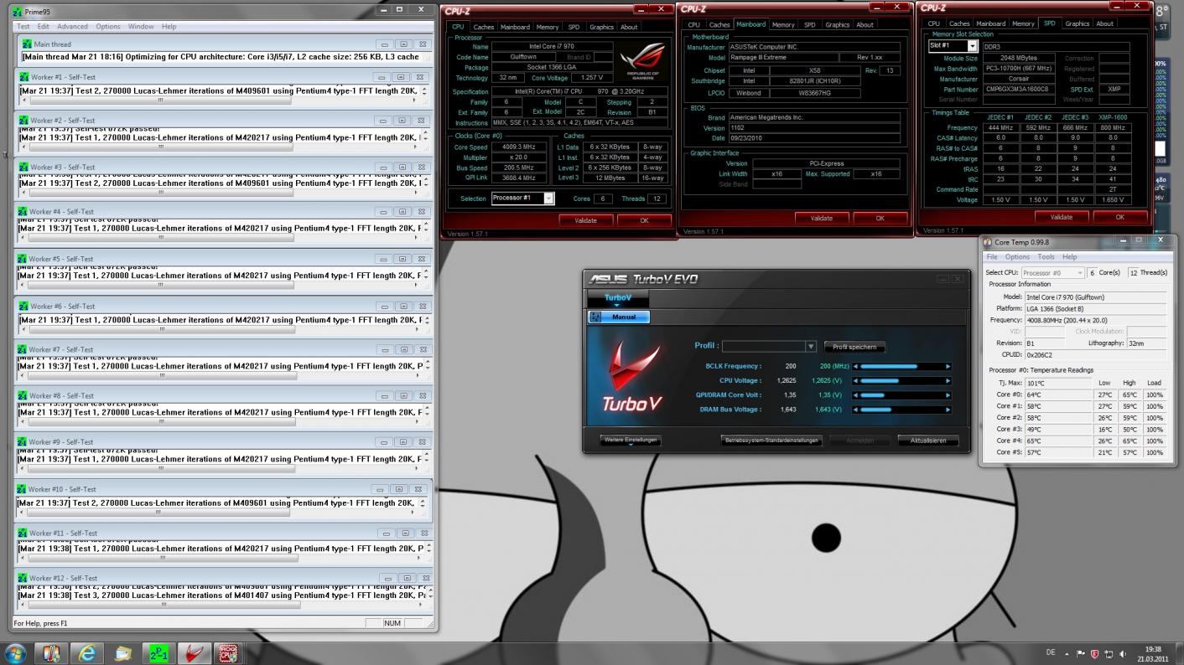
Task: Click the Prime95 icon in the taskbar
Action: pos(158,653)
